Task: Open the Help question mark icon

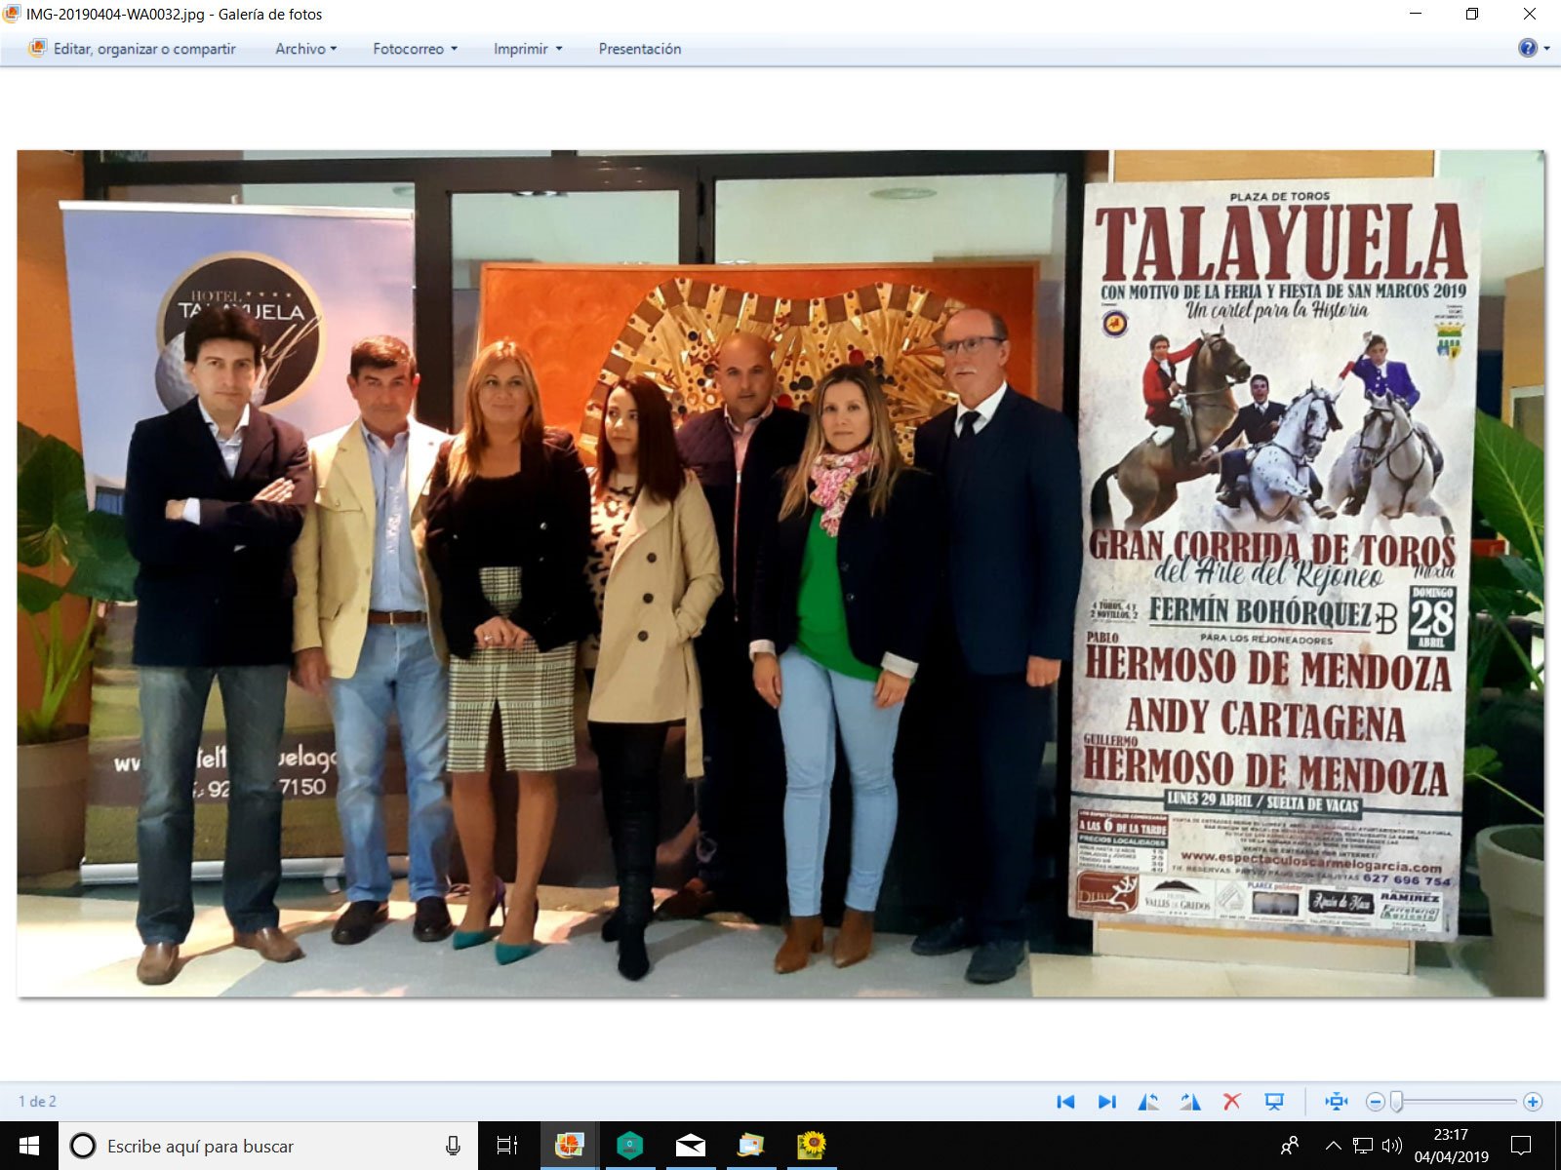Action: pyautogui.click(x=1528, y=48)
